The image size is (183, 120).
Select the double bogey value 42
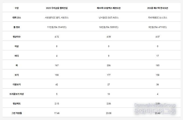(57, 85)
